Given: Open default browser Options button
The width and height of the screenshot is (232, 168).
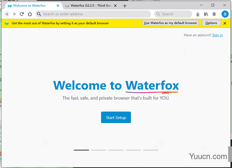Looking at the screenshot, I should tap(211, 23).
